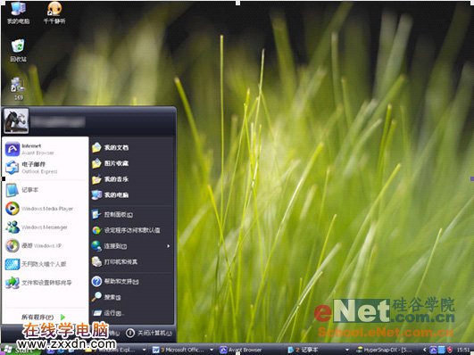
Task: Start Windows Media Player
Action: click(46, 209)
